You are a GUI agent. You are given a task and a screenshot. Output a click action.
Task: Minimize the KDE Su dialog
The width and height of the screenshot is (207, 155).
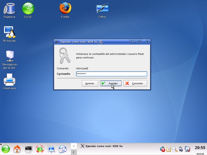tap(136, 42)
